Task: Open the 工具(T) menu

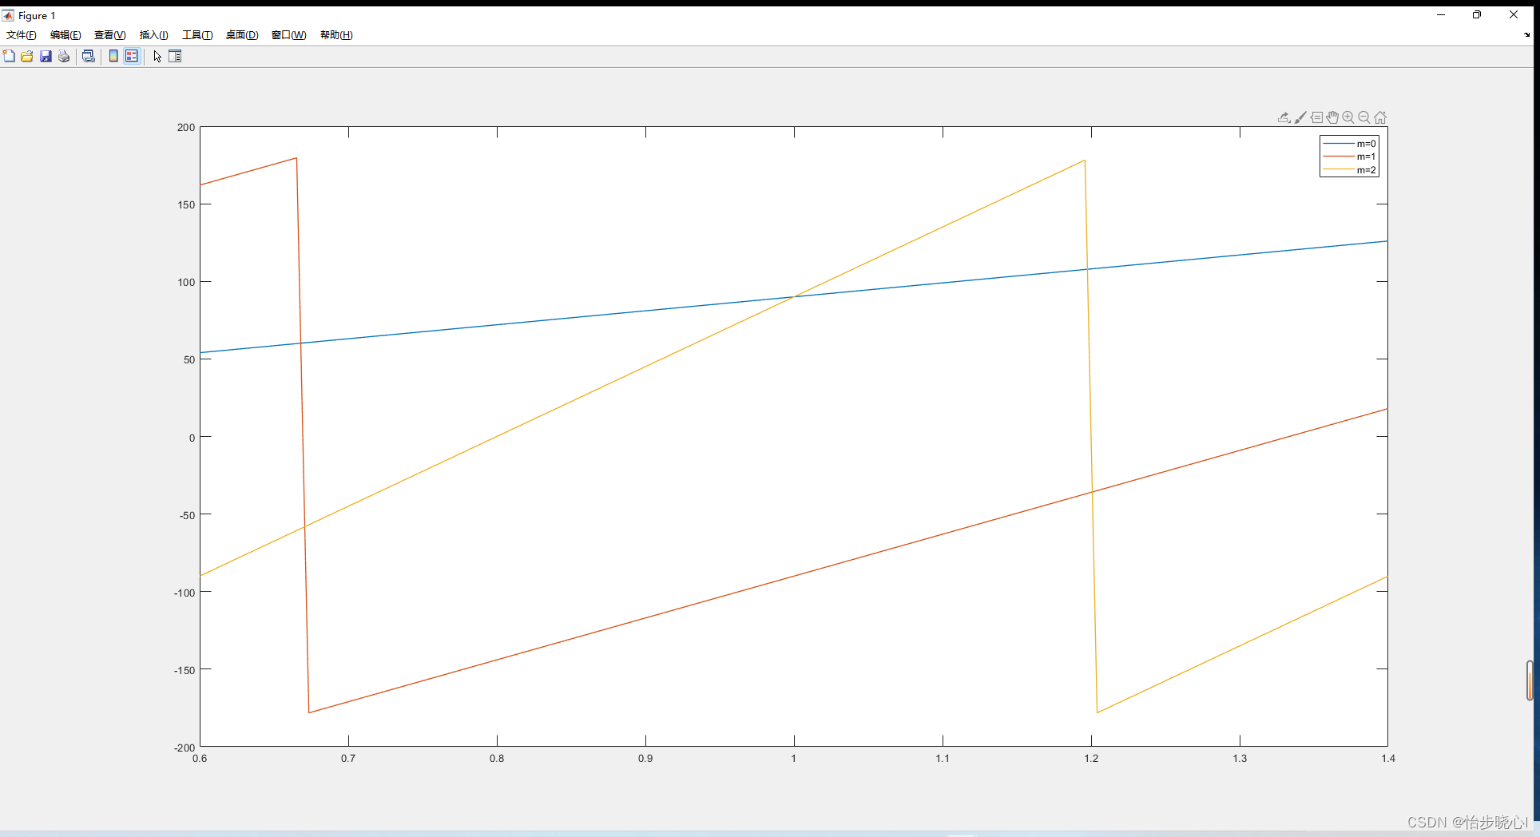Action: tap(197, 35)
